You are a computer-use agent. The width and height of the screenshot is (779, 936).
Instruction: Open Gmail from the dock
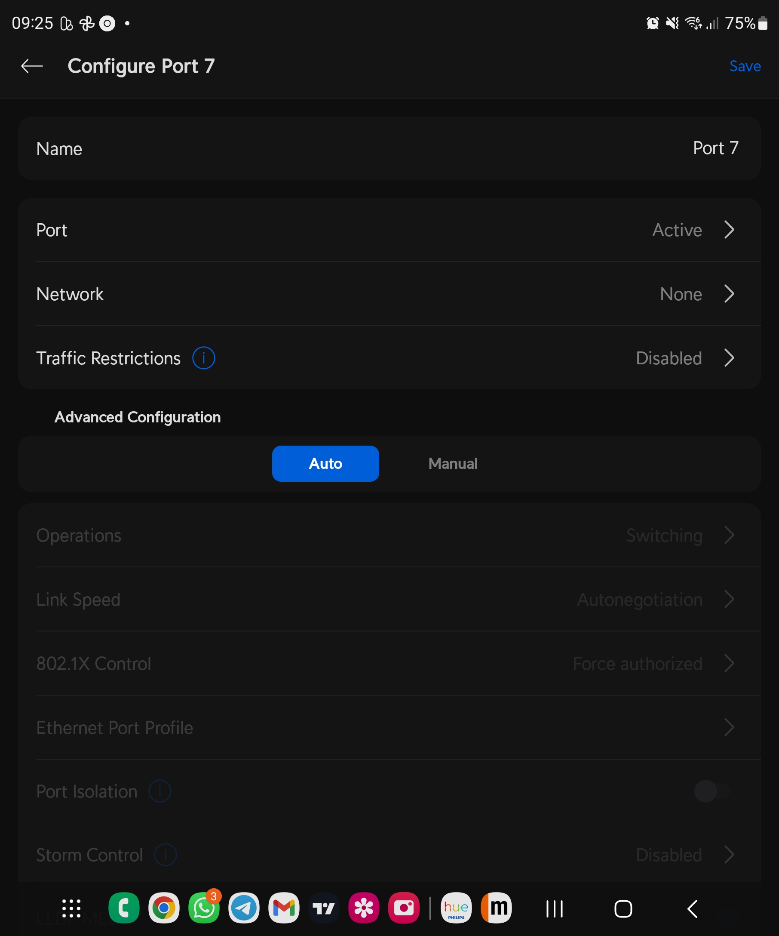284,908
